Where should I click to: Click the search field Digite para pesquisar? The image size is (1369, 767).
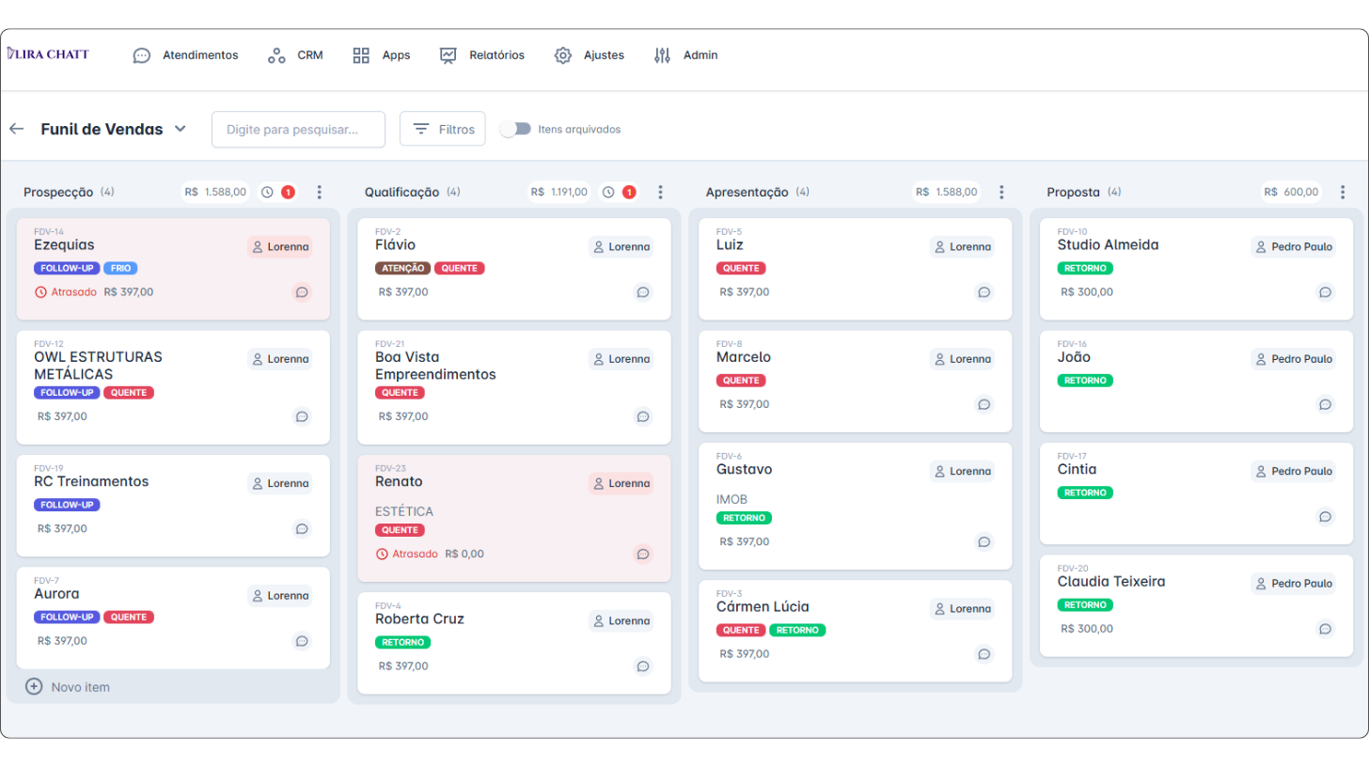(x=298, y=129)
